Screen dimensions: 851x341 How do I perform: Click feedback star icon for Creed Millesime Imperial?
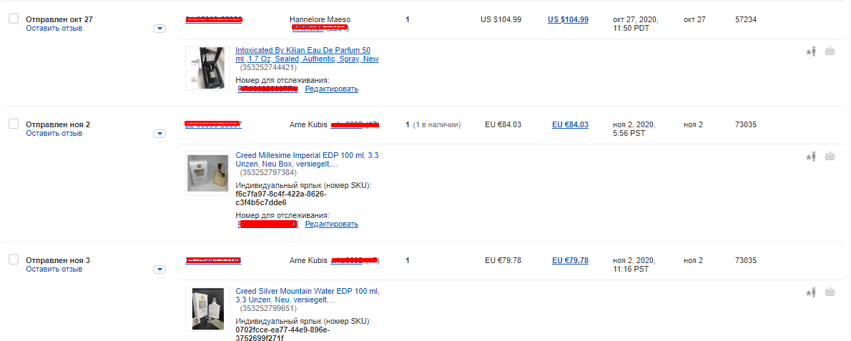pos(811,157)
